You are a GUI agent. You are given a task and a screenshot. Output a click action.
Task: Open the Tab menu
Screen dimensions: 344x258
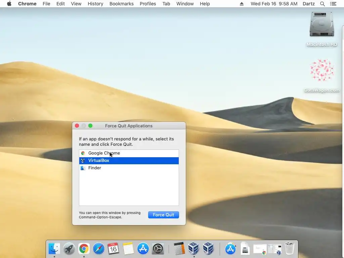pyautogui.click(x=166, y=4)
